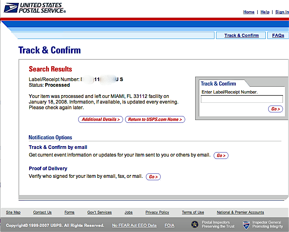Click Inspector General Promoting Integrity text
This screenshot has height=232, width=289.
coord(267,224)
